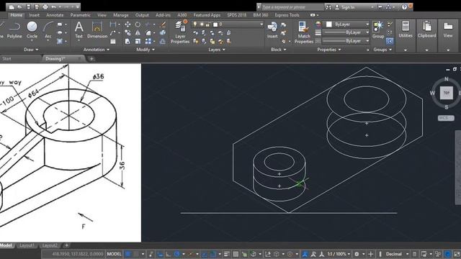Expand the Groups panel
Viewport: 461px width, 259px height.
coord(382,50)
